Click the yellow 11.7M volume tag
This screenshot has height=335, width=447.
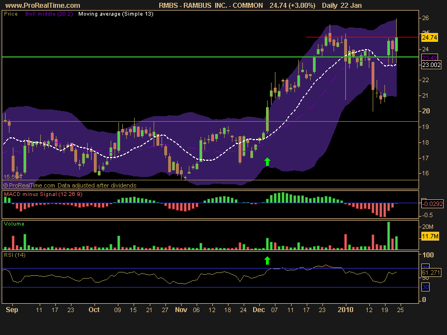430,236
